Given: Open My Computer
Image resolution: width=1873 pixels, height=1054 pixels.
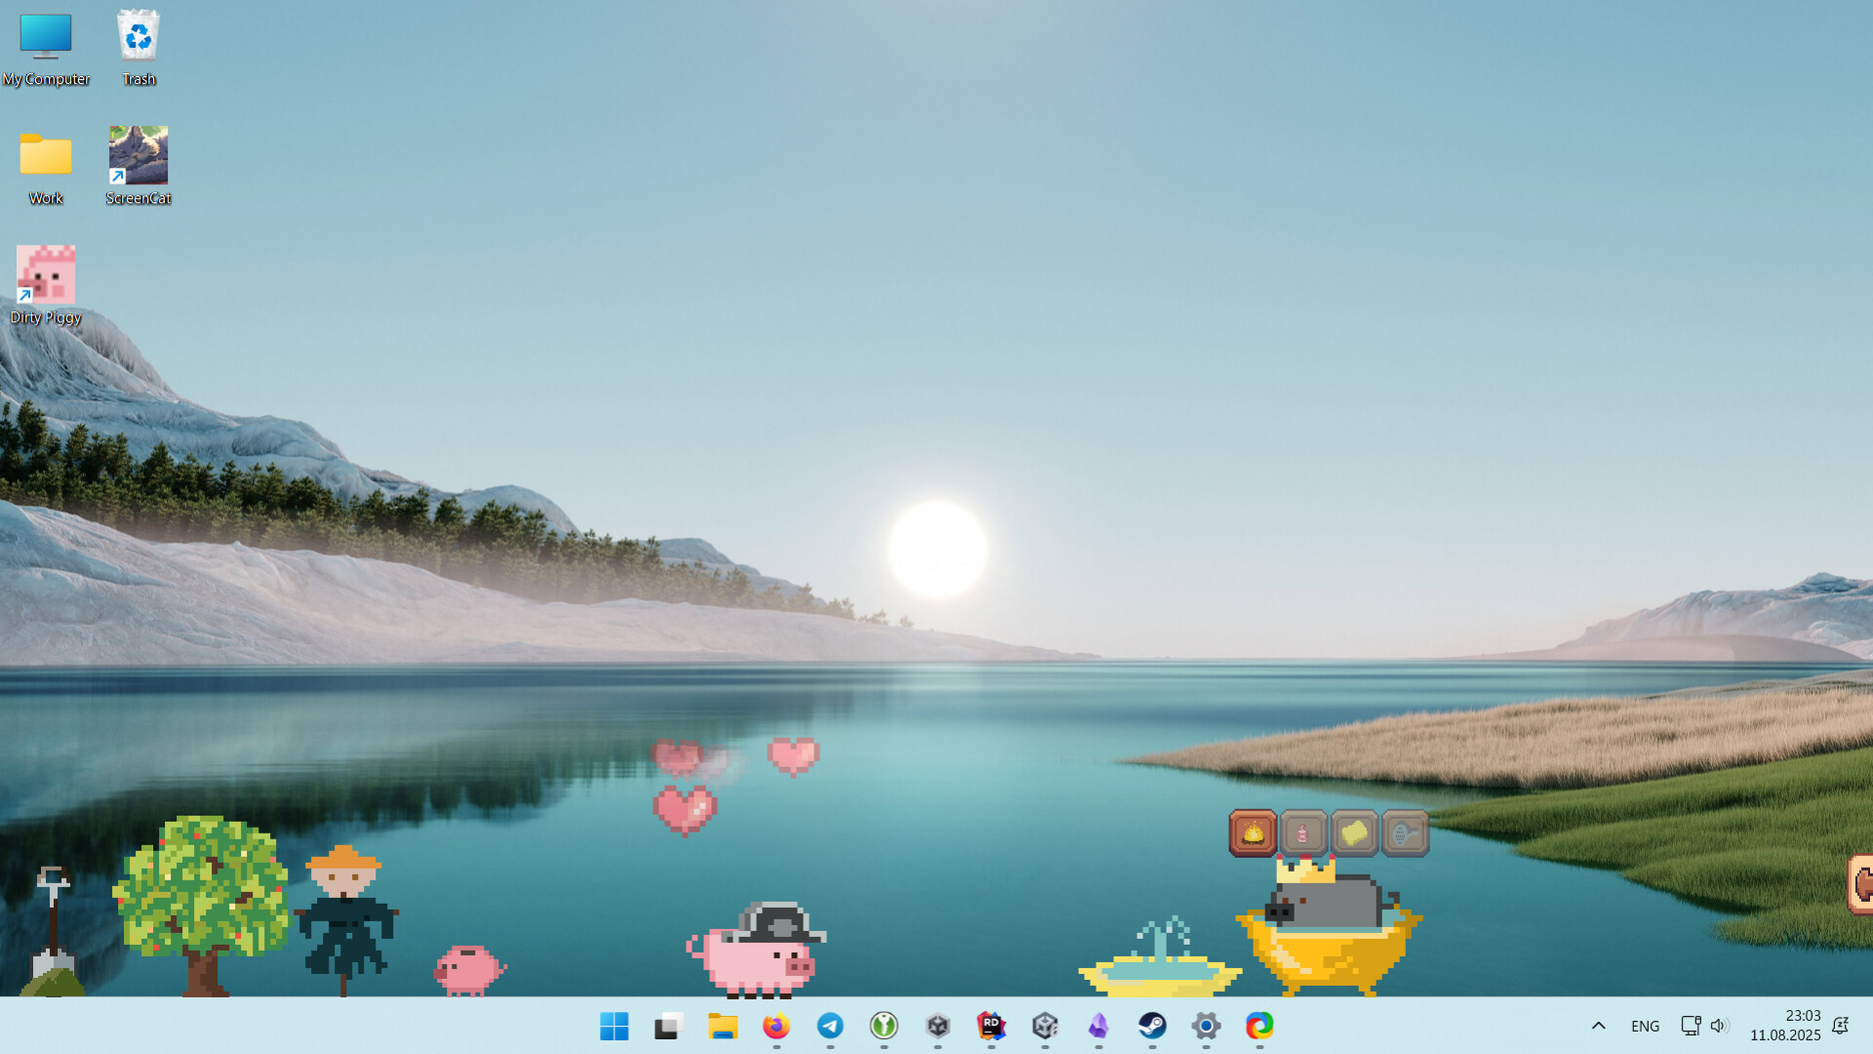Looking at the screenshot, I should point(45,37).
